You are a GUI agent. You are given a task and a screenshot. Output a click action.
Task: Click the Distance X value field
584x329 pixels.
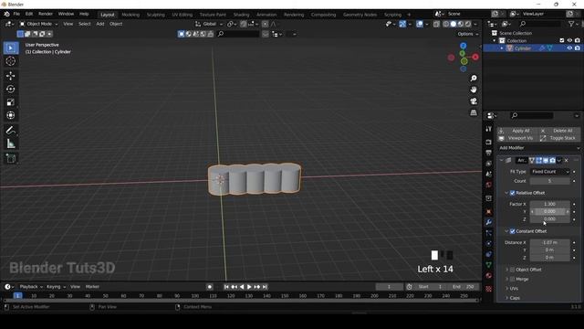tap(550, 242)
